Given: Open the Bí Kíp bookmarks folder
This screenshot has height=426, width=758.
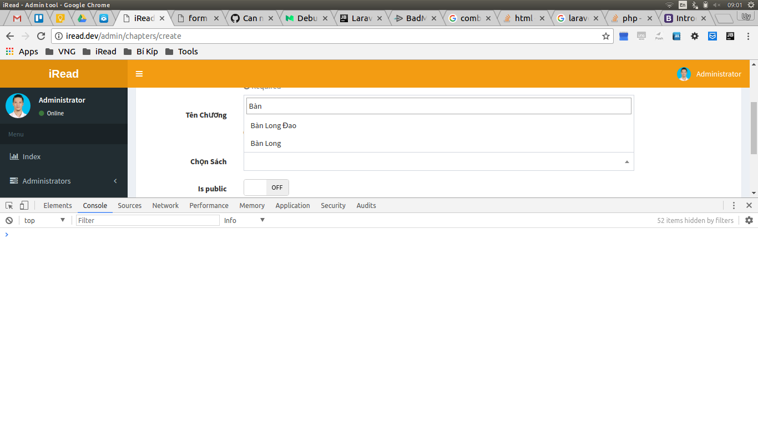Looking at the screenshot, I should point(146,51).
